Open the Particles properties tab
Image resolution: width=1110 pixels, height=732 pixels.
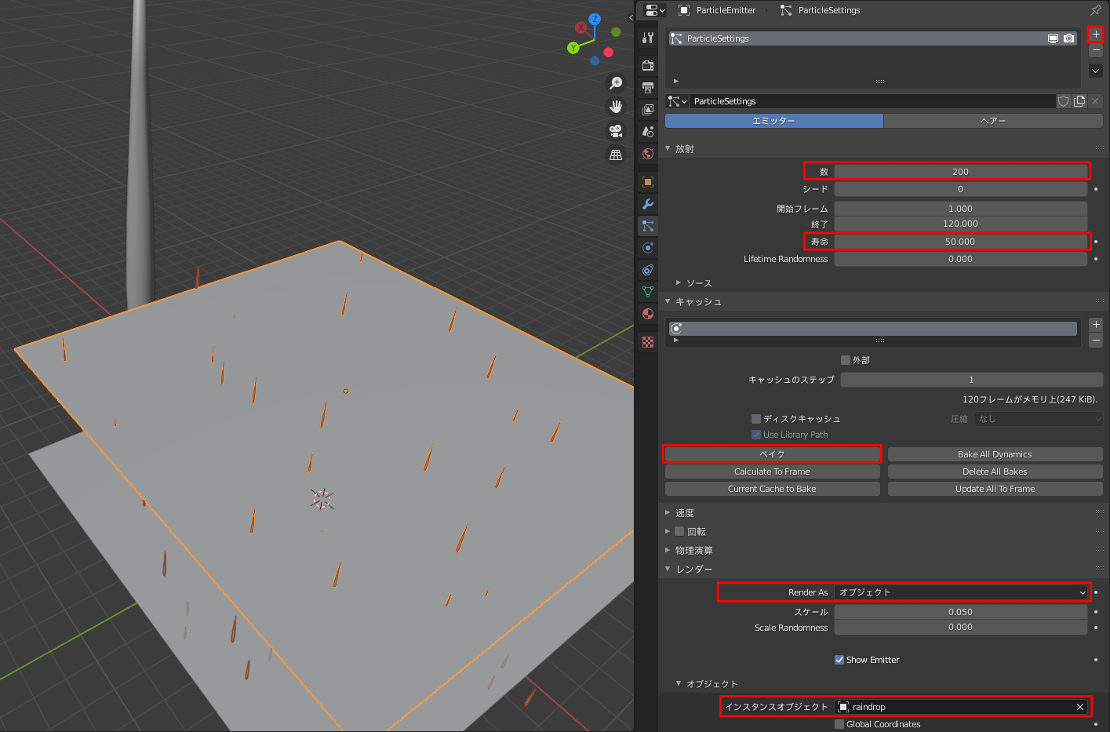648,226
